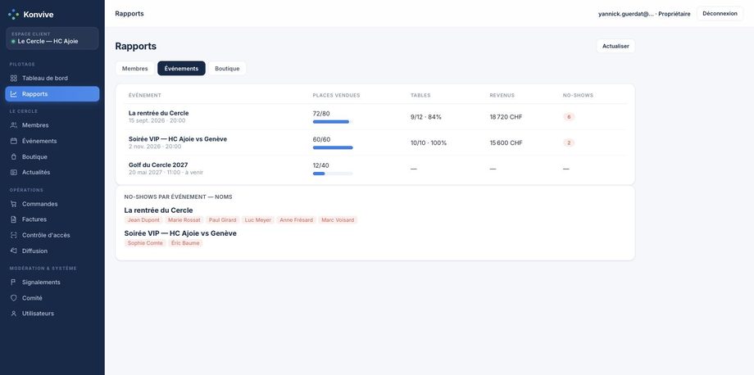This screenshot has height=375, width=754.
Task: Click the Marie Rossat no-show tag
Action: tap(184, 220)
